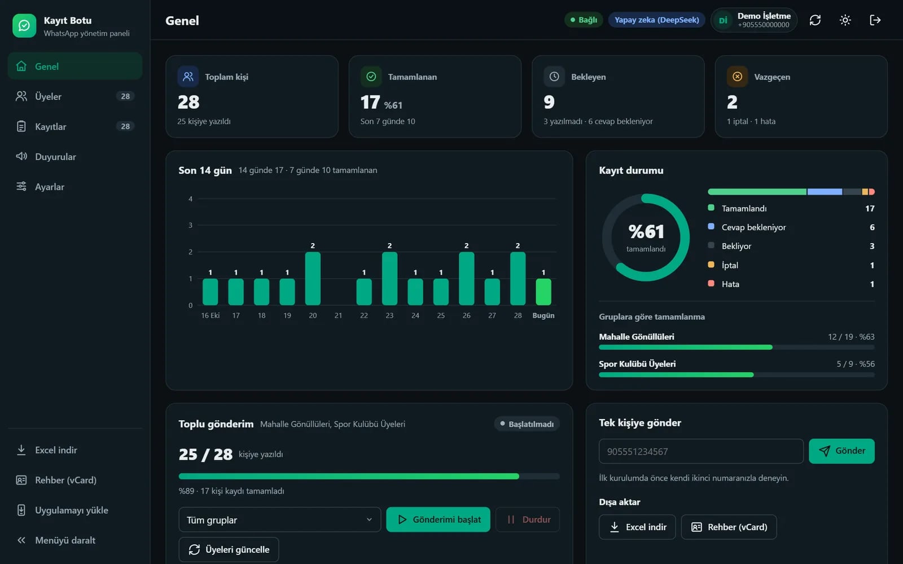
Task: Click the İptal yellow legend swatch
Action: pos(711,265)
